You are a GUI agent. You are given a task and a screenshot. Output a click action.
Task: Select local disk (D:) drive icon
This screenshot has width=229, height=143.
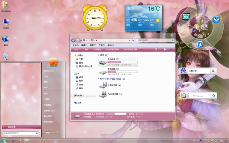pyautogui.click(x=103, y=72)
